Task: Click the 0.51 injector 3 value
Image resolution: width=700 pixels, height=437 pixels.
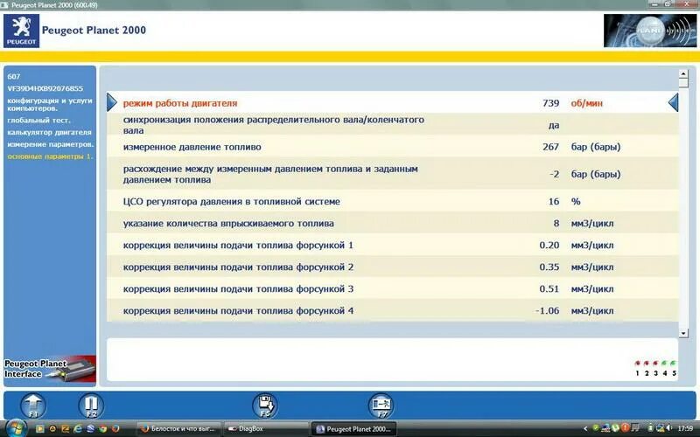Action: (549, 289)
